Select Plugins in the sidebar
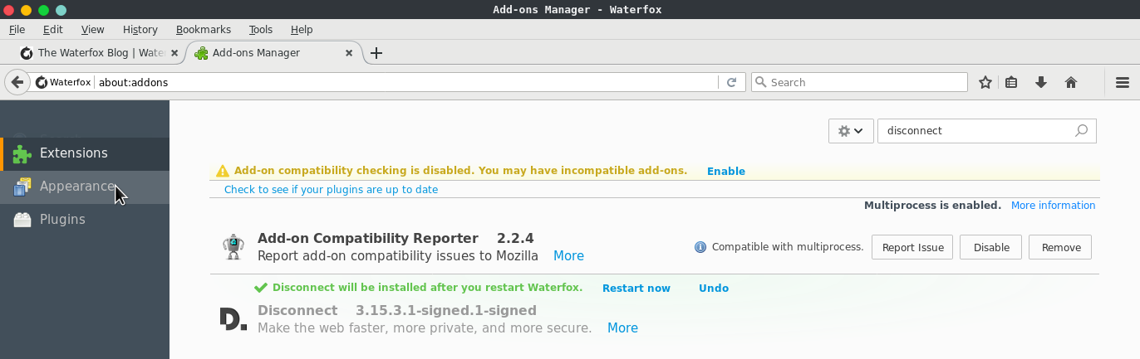The width and height of the screenshot is (1140, 359). click(x=85, y=220)
